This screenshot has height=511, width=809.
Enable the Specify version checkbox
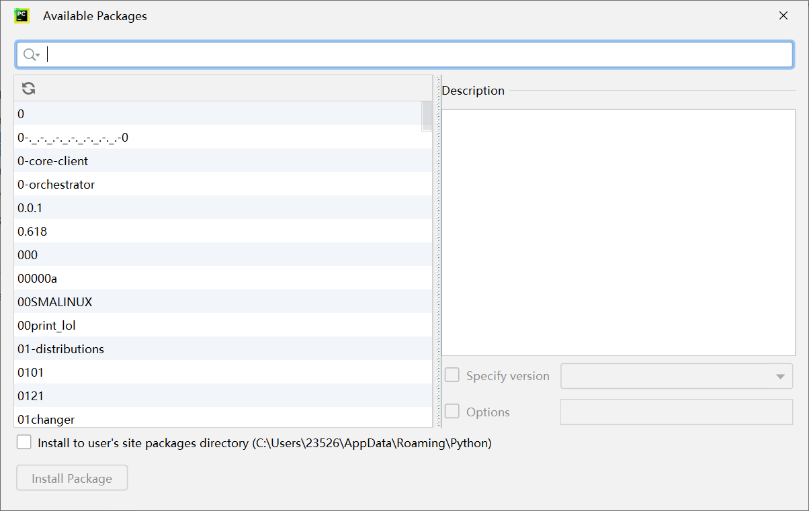tap(452, 375)
